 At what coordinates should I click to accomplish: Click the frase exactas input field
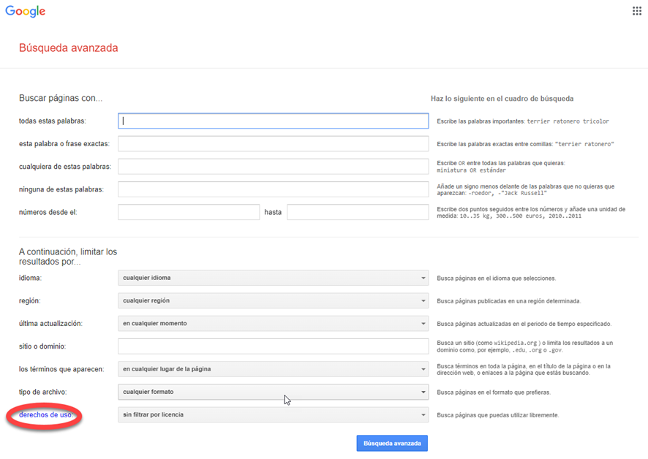point(273,144)
